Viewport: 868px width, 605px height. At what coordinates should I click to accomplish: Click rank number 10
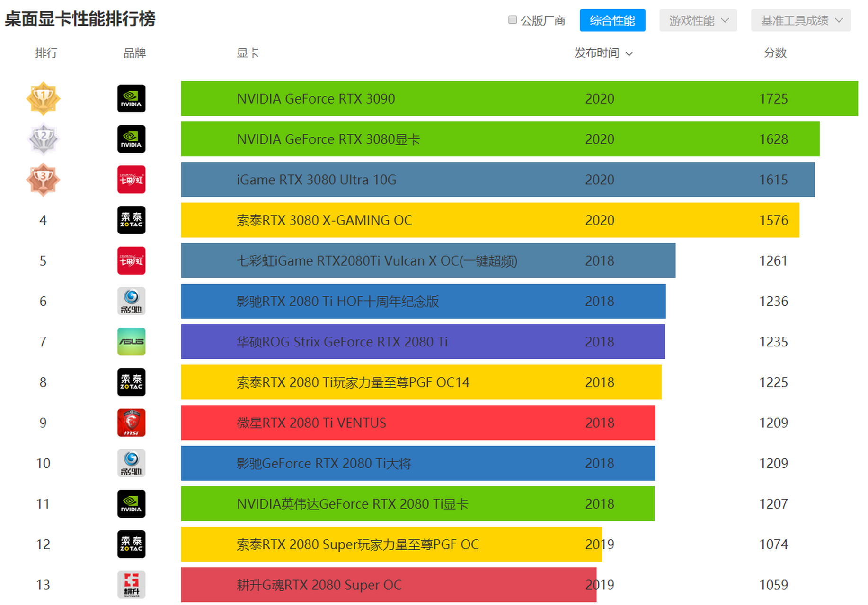43,463
